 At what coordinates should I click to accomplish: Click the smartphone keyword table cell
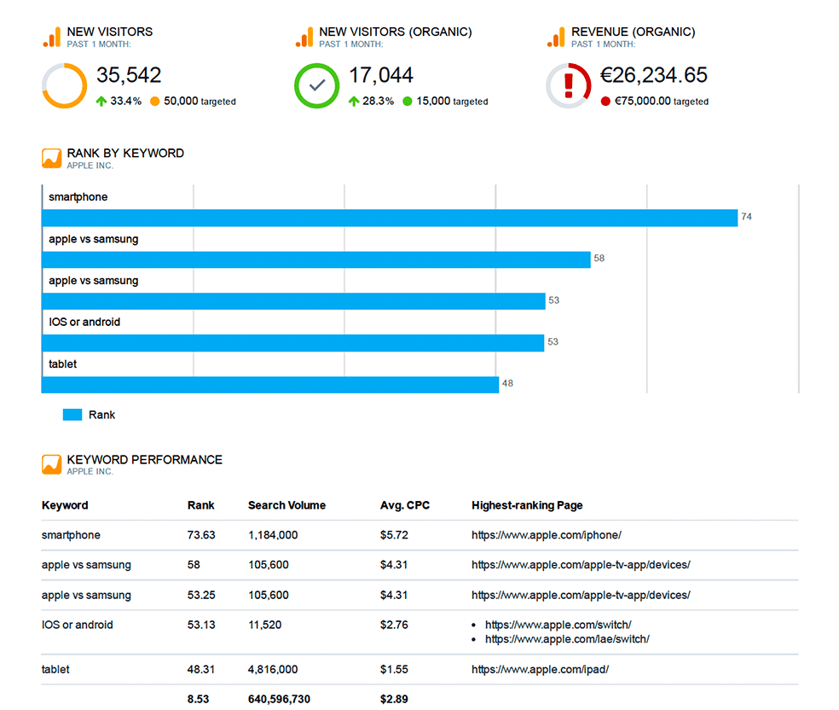click(x=71, y=535)
